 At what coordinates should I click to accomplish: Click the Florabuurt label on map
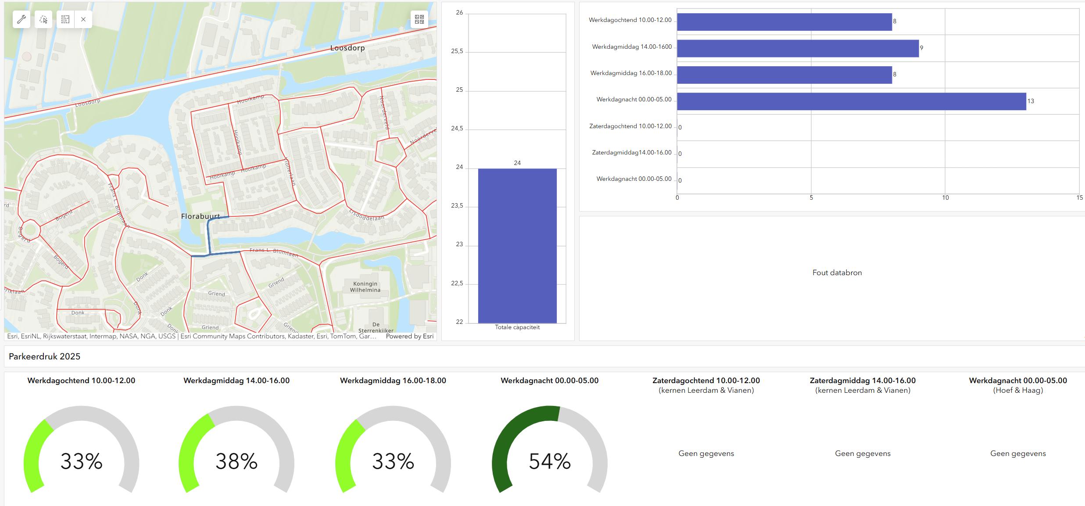[200, 216]
